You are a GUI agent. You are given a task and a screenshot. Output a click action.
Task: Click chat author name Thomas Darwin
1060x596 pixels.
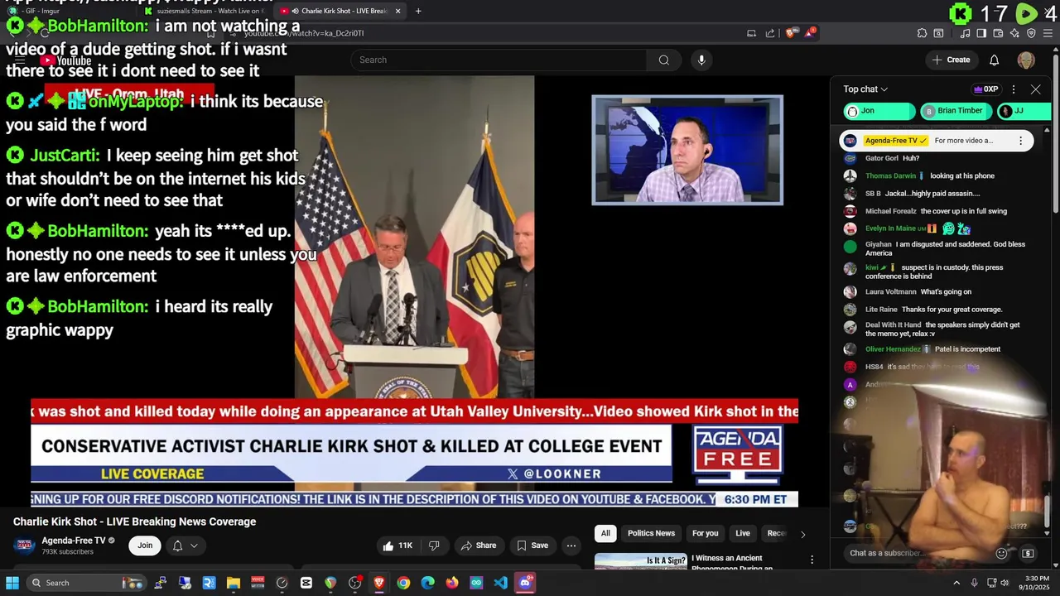[x=890, y=175]
